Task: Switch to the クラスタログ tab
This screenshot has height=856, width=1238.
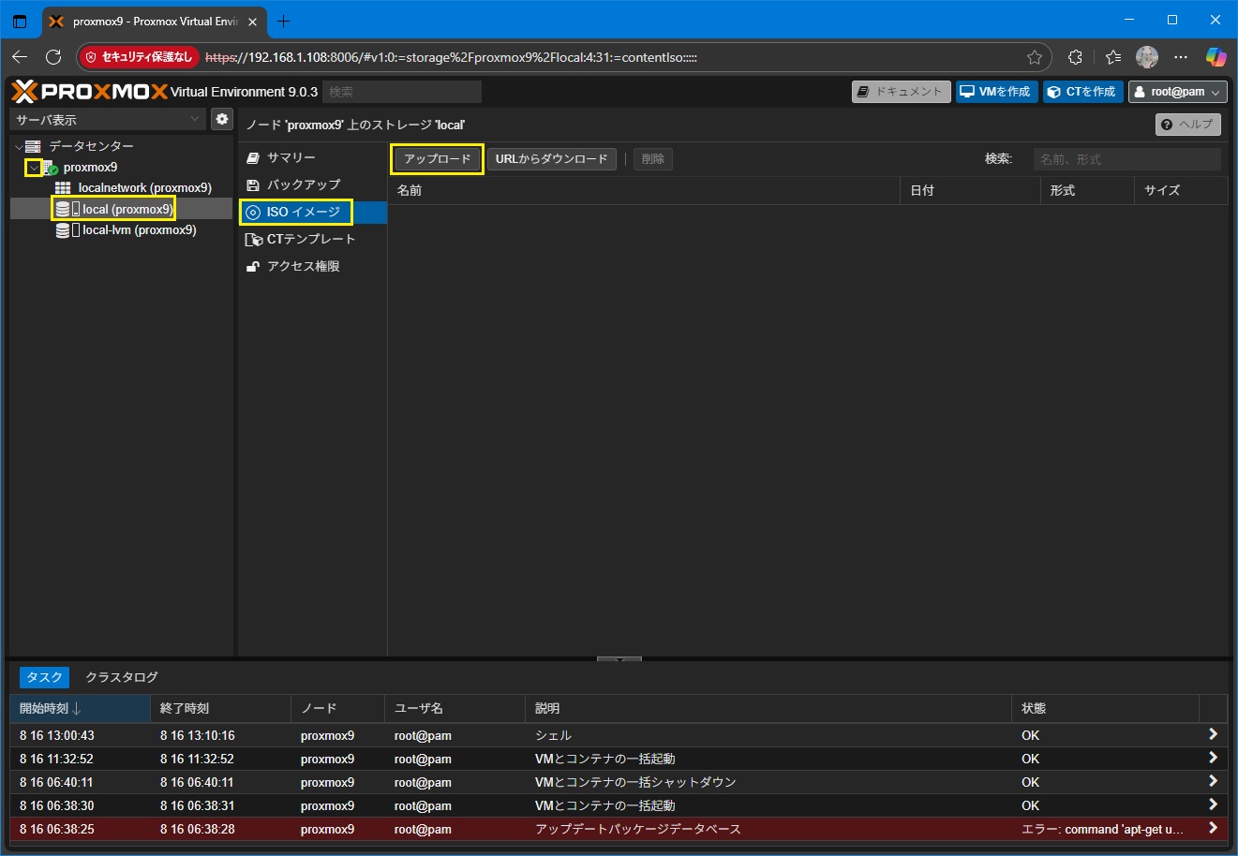Action: 121,677
